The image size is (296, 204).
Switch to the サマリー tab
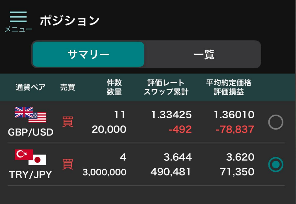coord(89,54)
